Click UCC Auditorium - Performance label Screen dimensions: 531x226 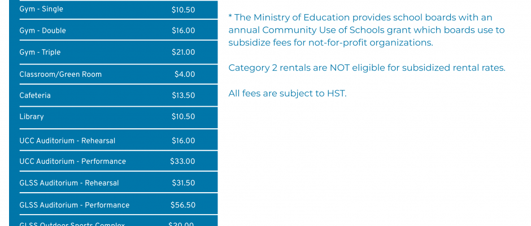(x=72, y=162)
